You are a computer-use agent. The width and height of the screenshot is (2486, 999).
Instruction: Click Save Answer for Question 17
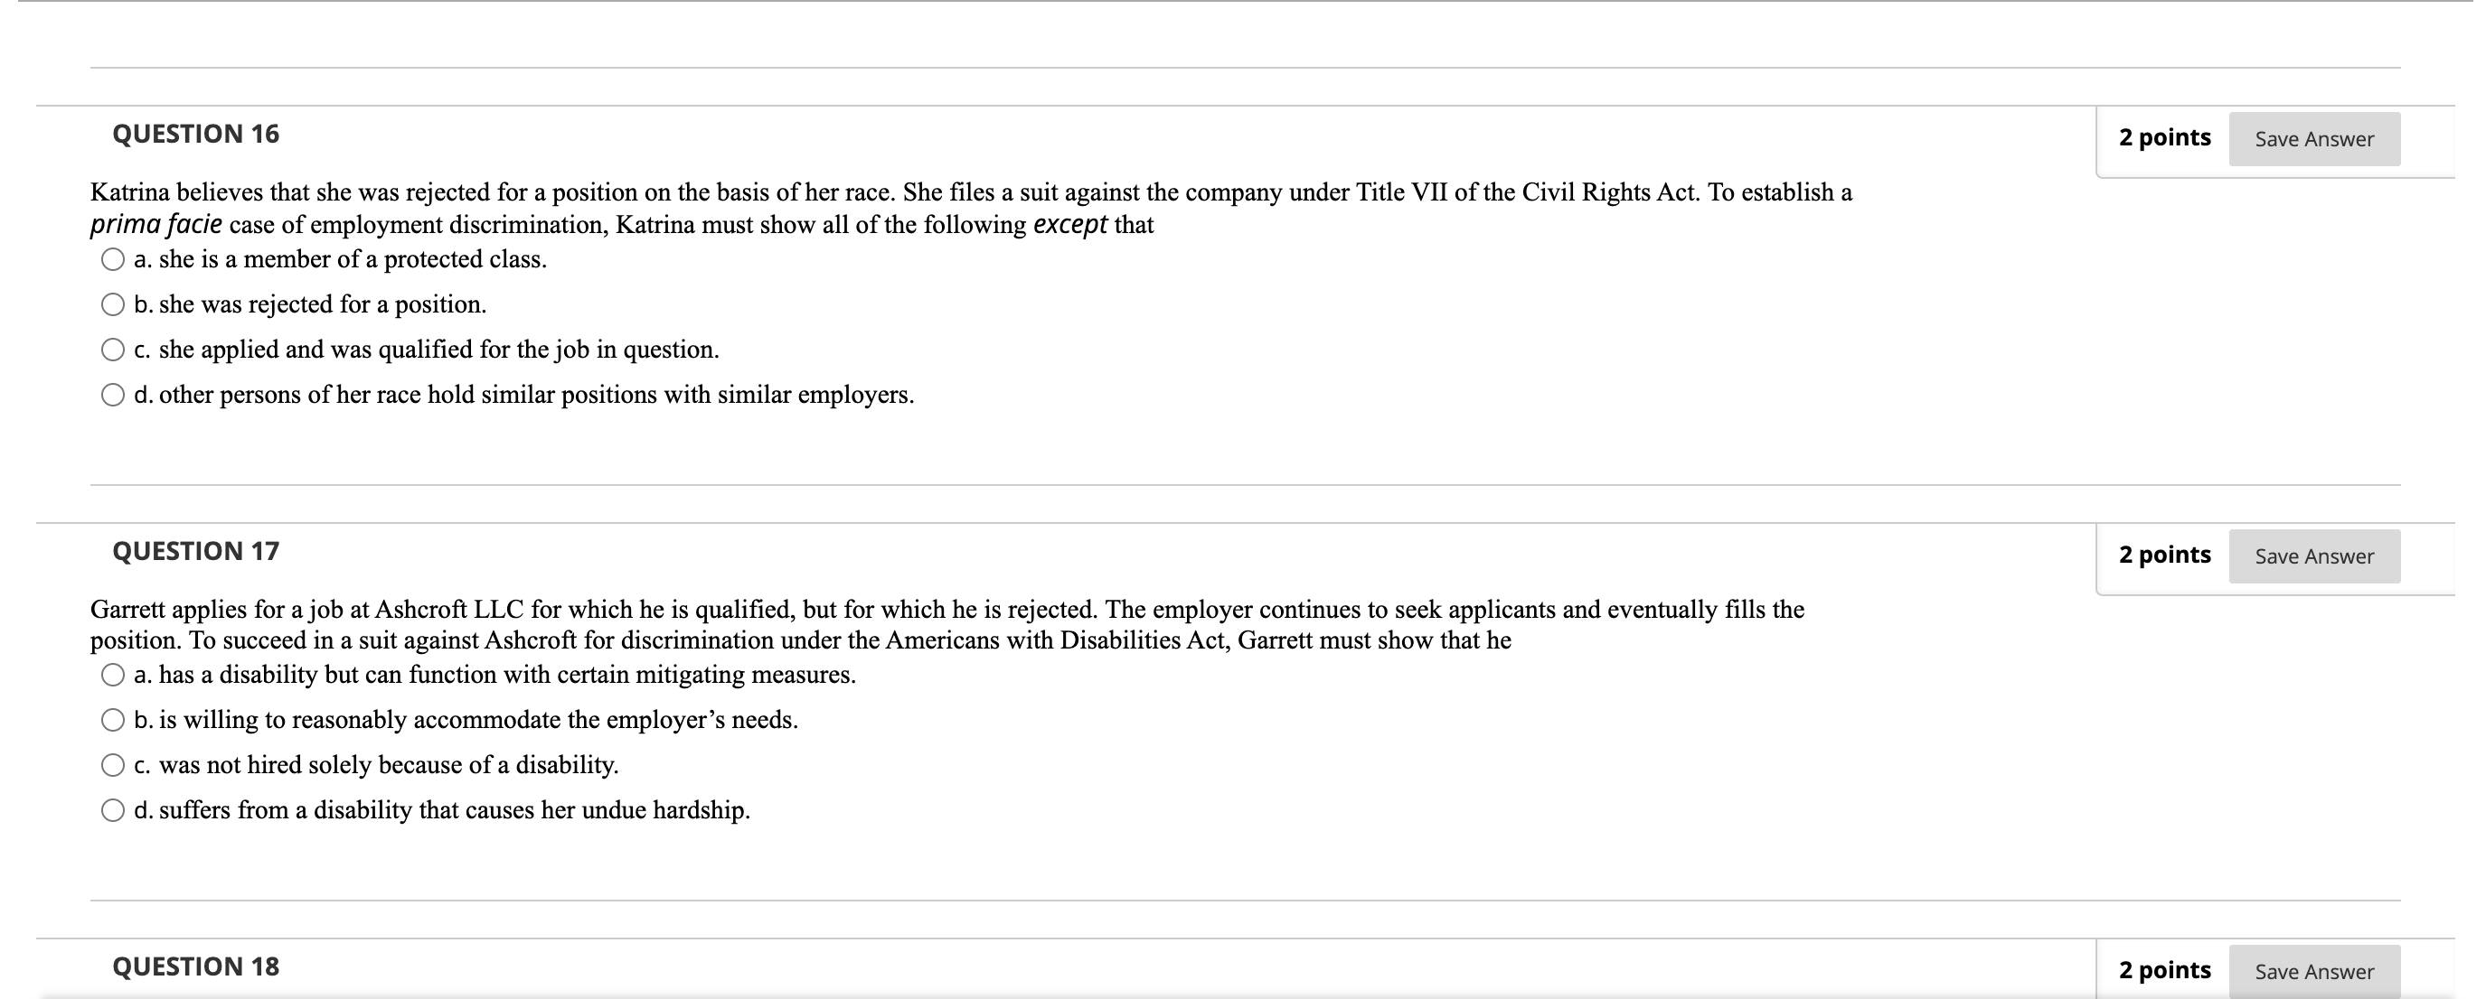point(2313,556)
